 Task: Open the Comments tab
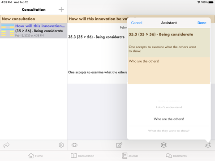(176, 156)
